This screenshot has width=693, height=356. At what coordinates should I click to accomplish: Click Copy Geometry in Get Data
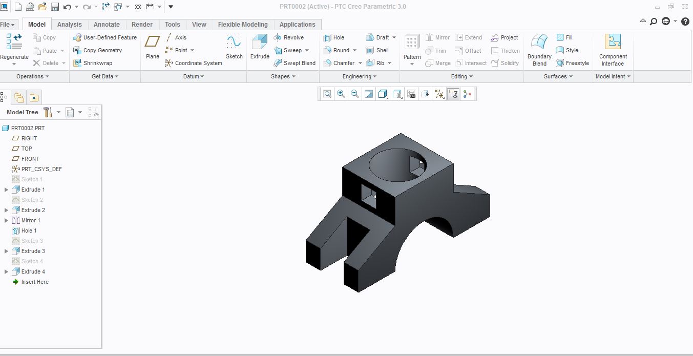coord(97,50)
